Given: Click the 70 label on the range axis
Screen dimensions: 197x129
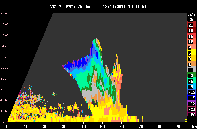Looking at the screenshot, I should 141,126.
